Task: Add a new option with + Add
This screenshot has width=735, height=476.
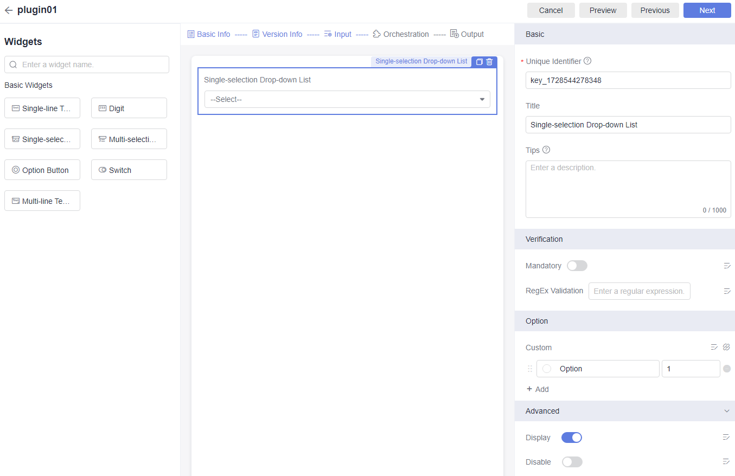Action: (x=538, y=389)
